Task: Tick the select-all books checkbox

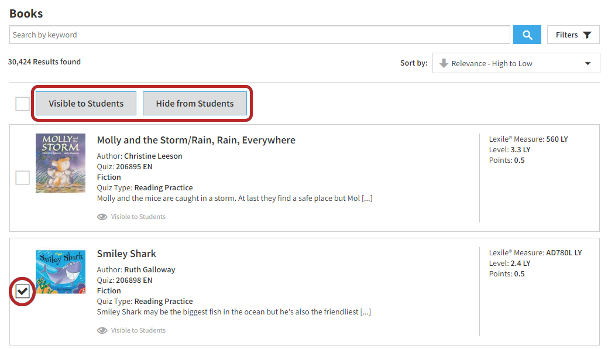Action: point(22,104)
